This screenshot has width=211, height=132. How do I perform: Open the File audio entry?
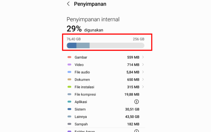(105, 72)
